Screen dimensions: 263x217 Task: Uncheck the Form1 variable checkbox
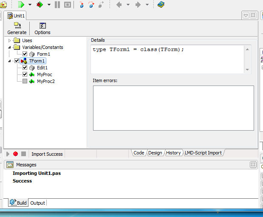coord(25,54)
